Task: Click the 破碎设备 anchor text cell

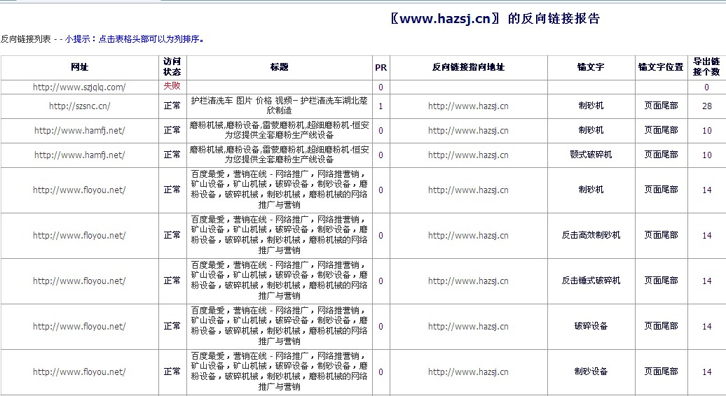Action: 591,326
